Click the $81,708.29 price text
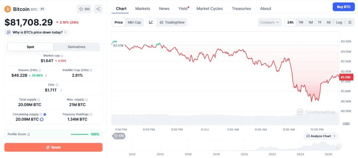This screenshot has width=358, height=158. pos(28,22)
